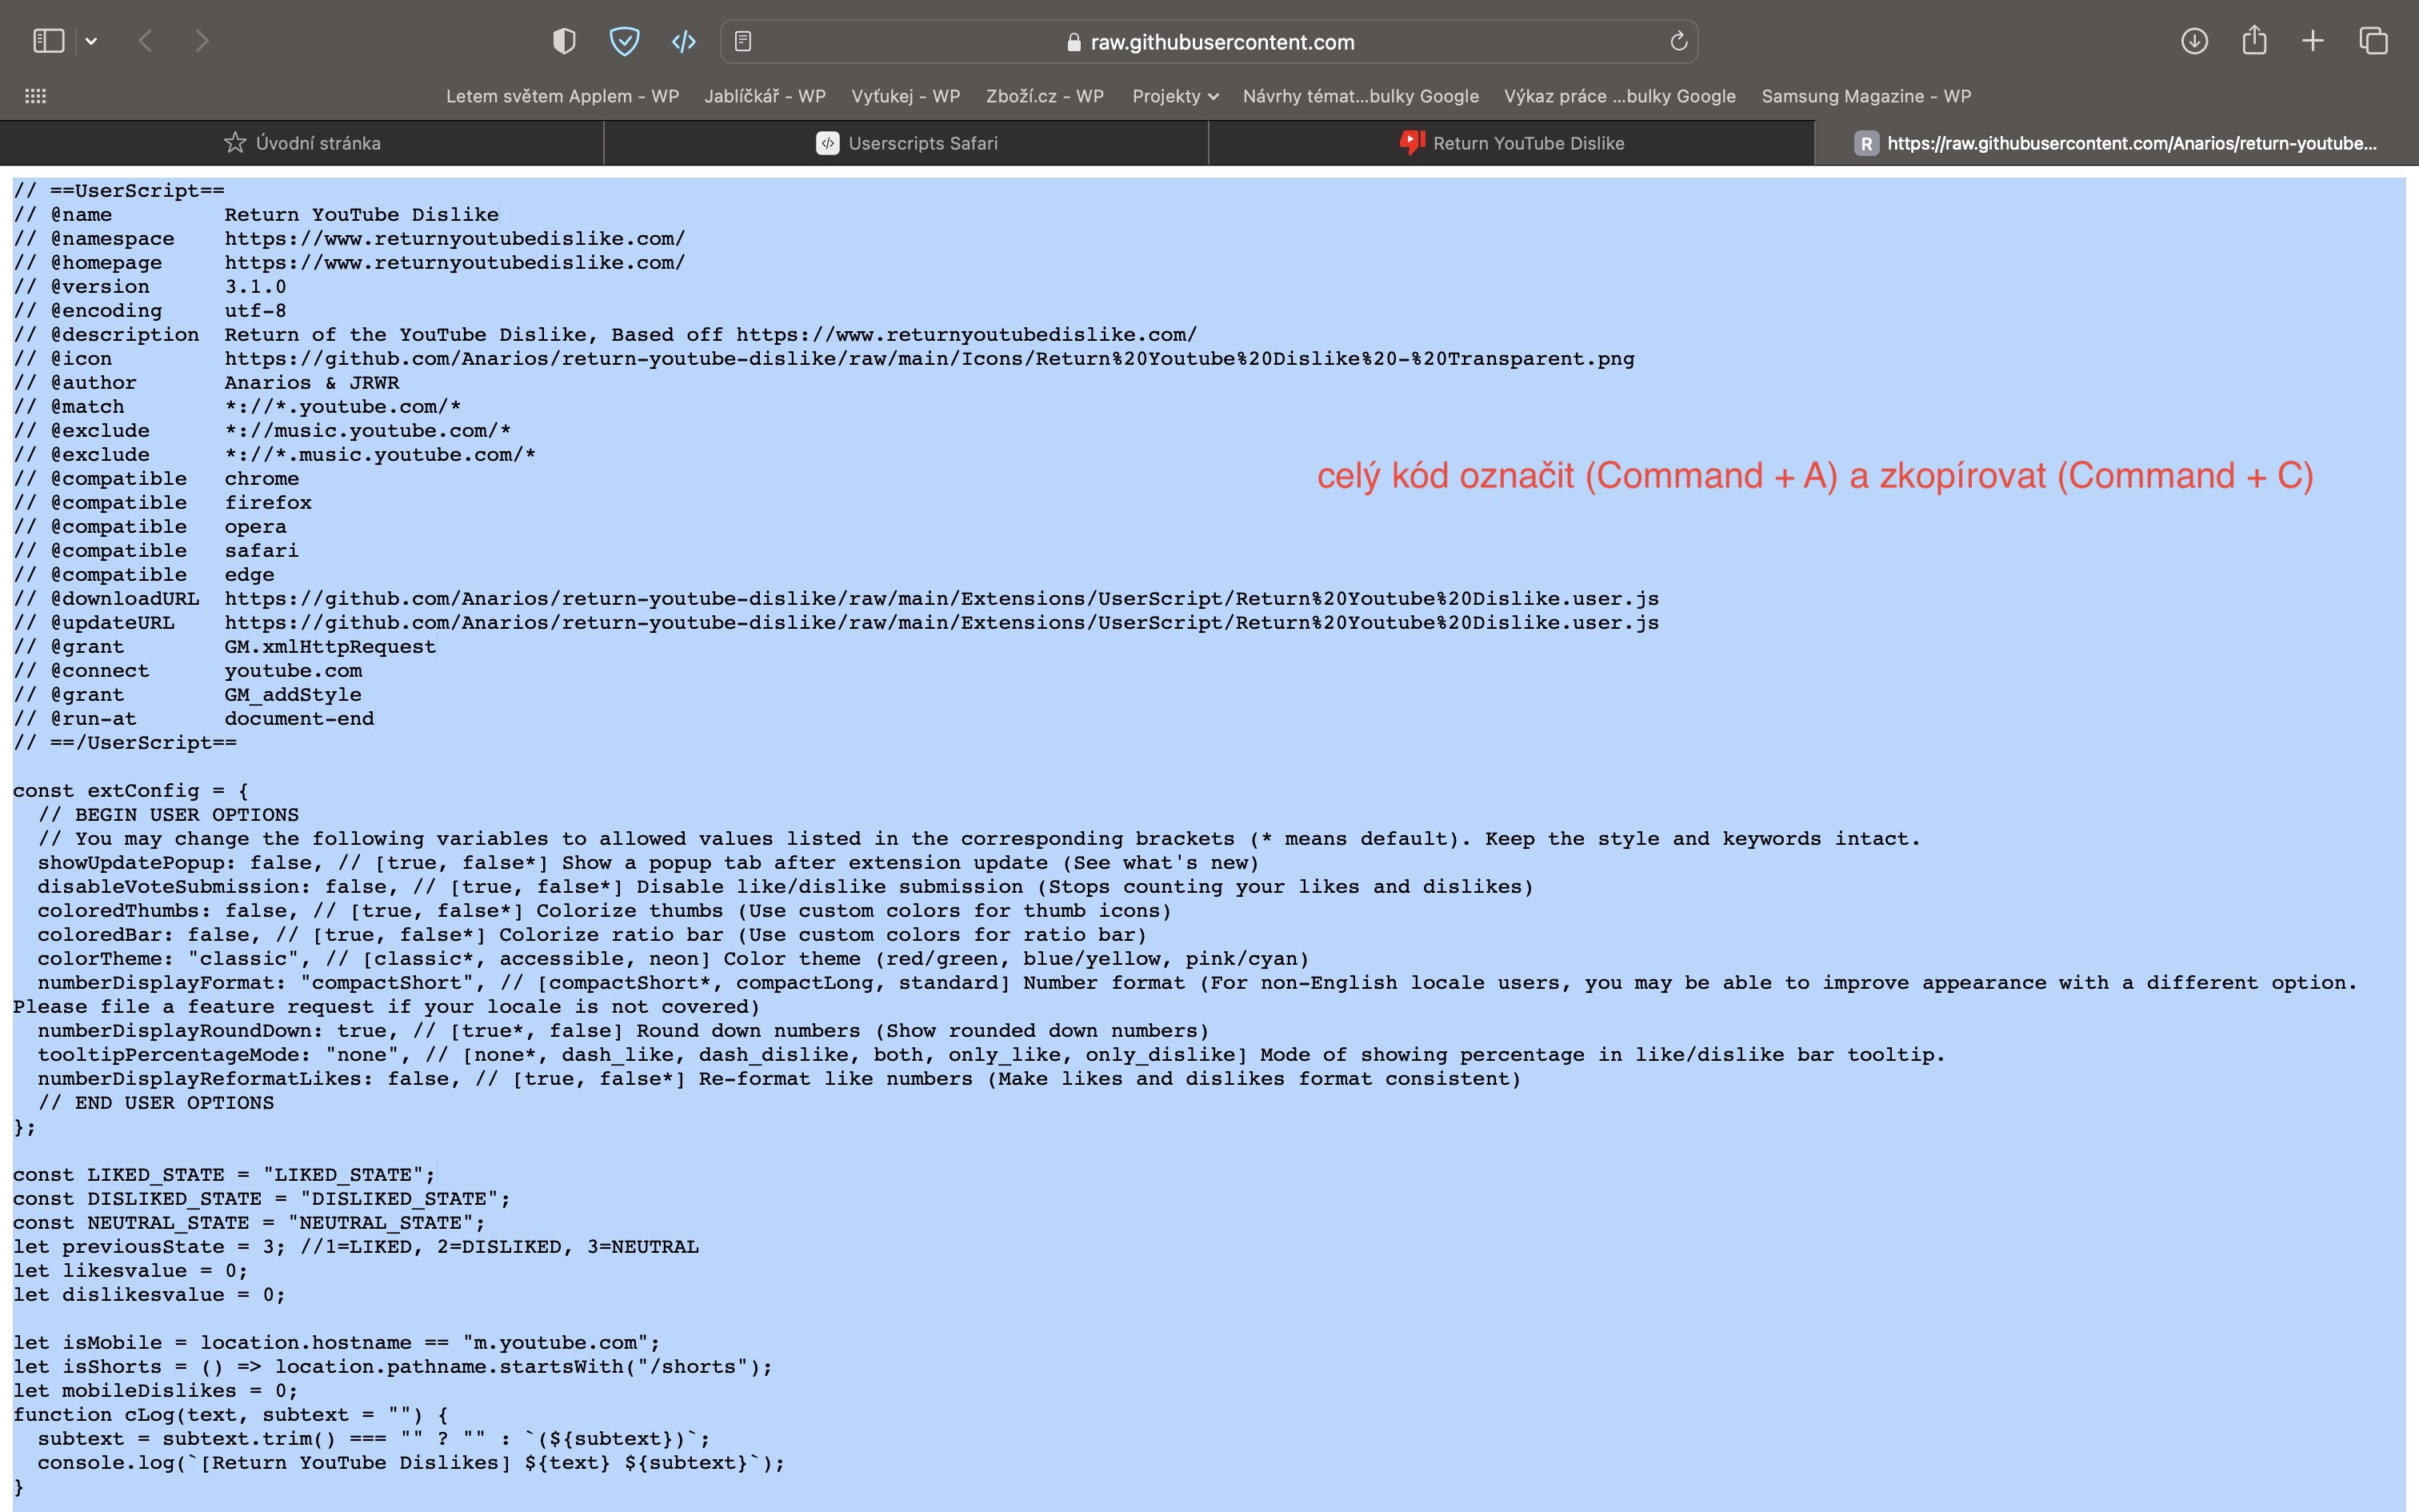Reload the page with the refresh icon
Image resolution: width=2419 pixels, height=1512 pixels.
pos(1678,41)
